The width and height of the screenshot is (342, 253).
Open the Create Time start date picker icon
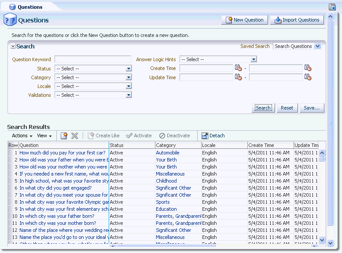point(238,68)
